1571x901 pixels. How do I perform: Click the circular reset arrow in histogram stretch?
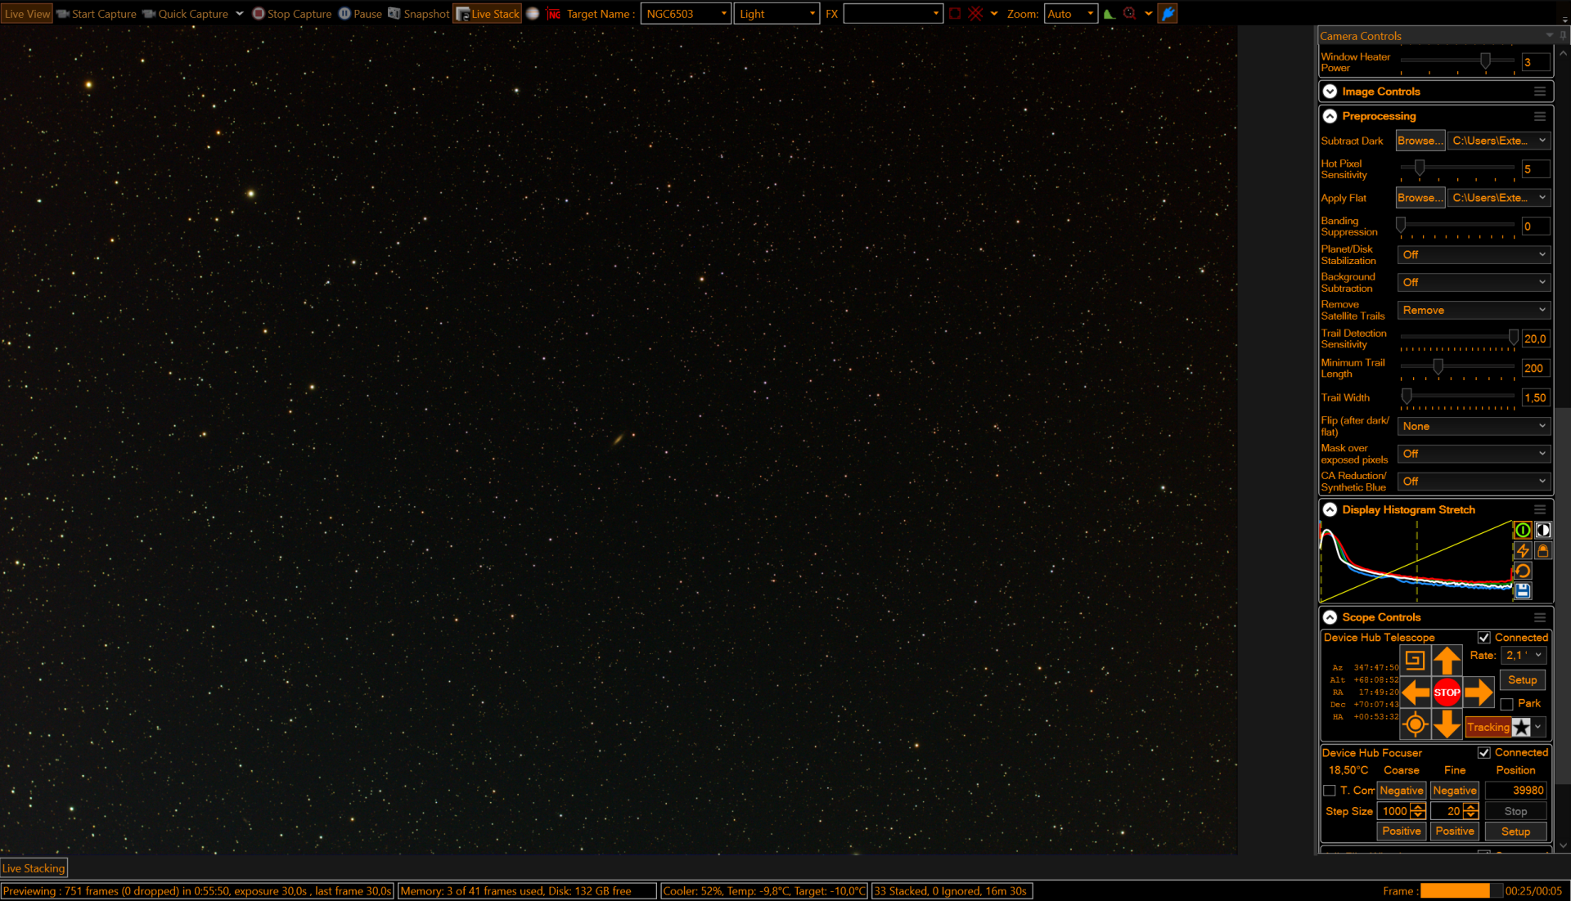coord(1523,571)
